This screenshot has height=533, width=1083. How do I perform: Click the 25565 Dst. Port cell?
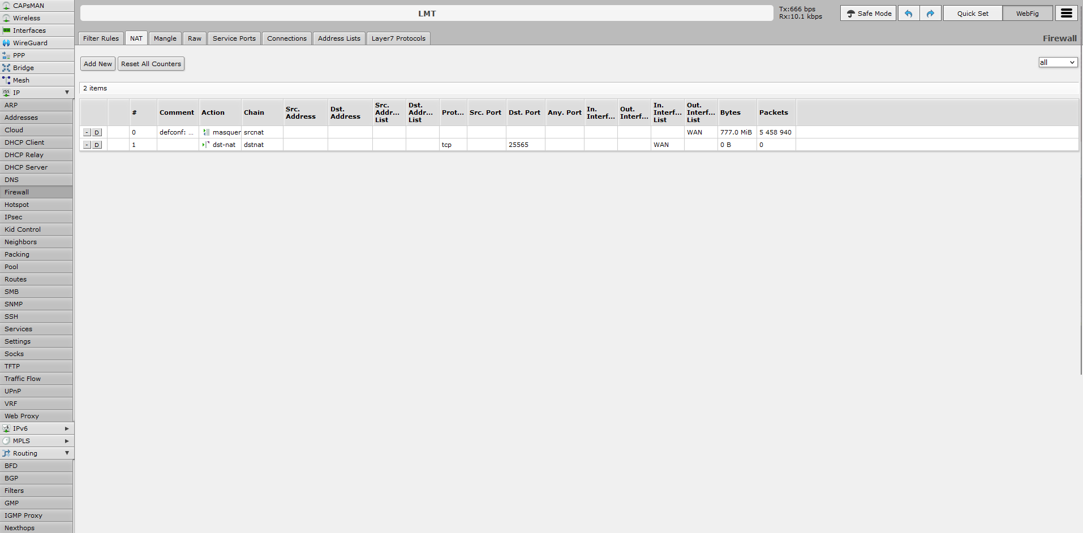(525, 145)
